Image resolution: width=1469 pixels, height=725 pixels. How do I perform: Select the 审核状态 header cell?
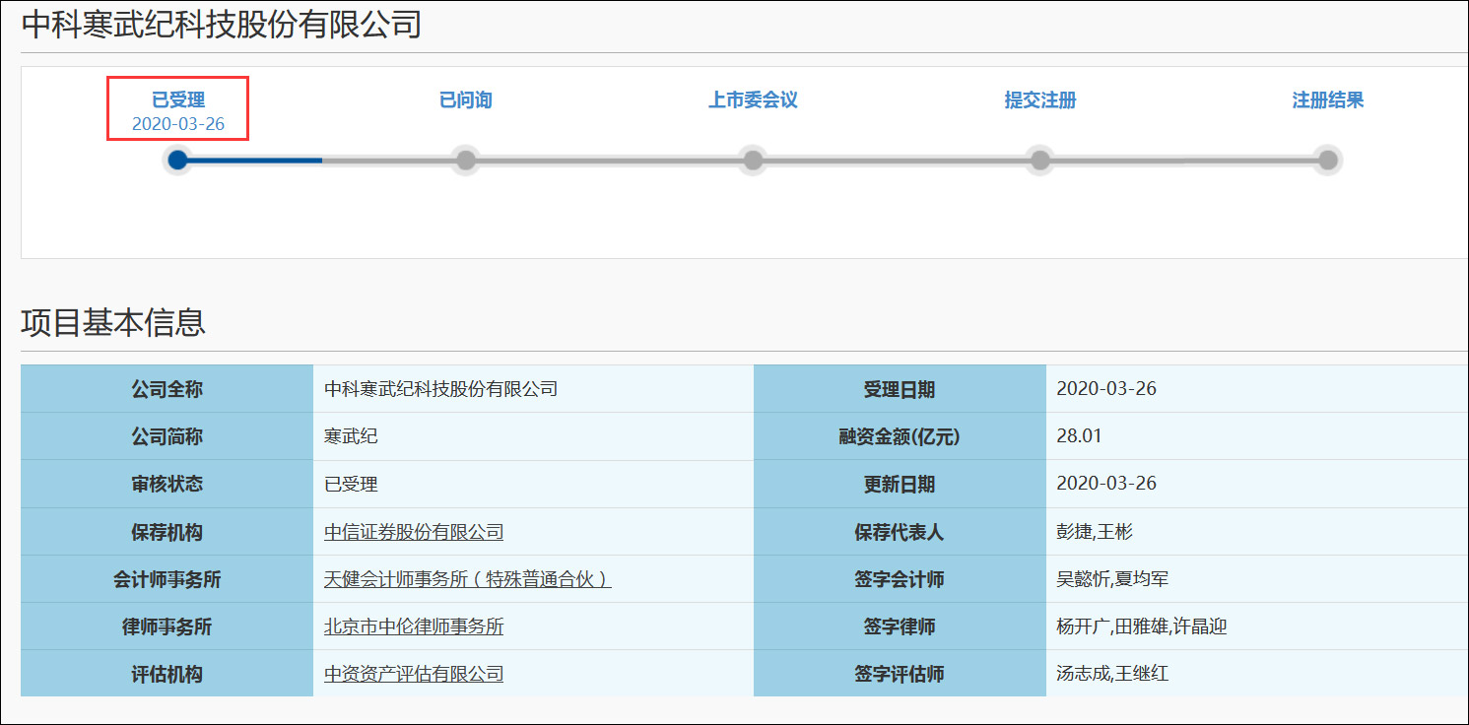[167, 484]
